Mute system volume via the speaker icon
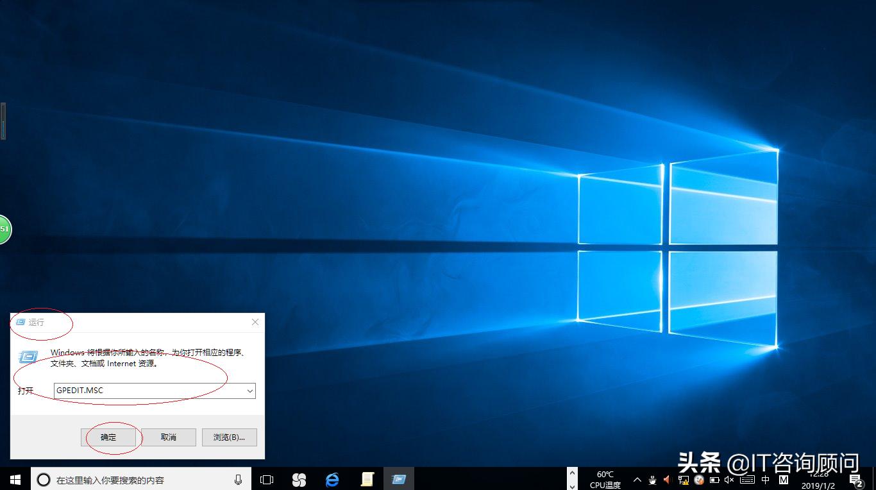The width and height of the screenshot is (876, 490). tap(667, 479)
